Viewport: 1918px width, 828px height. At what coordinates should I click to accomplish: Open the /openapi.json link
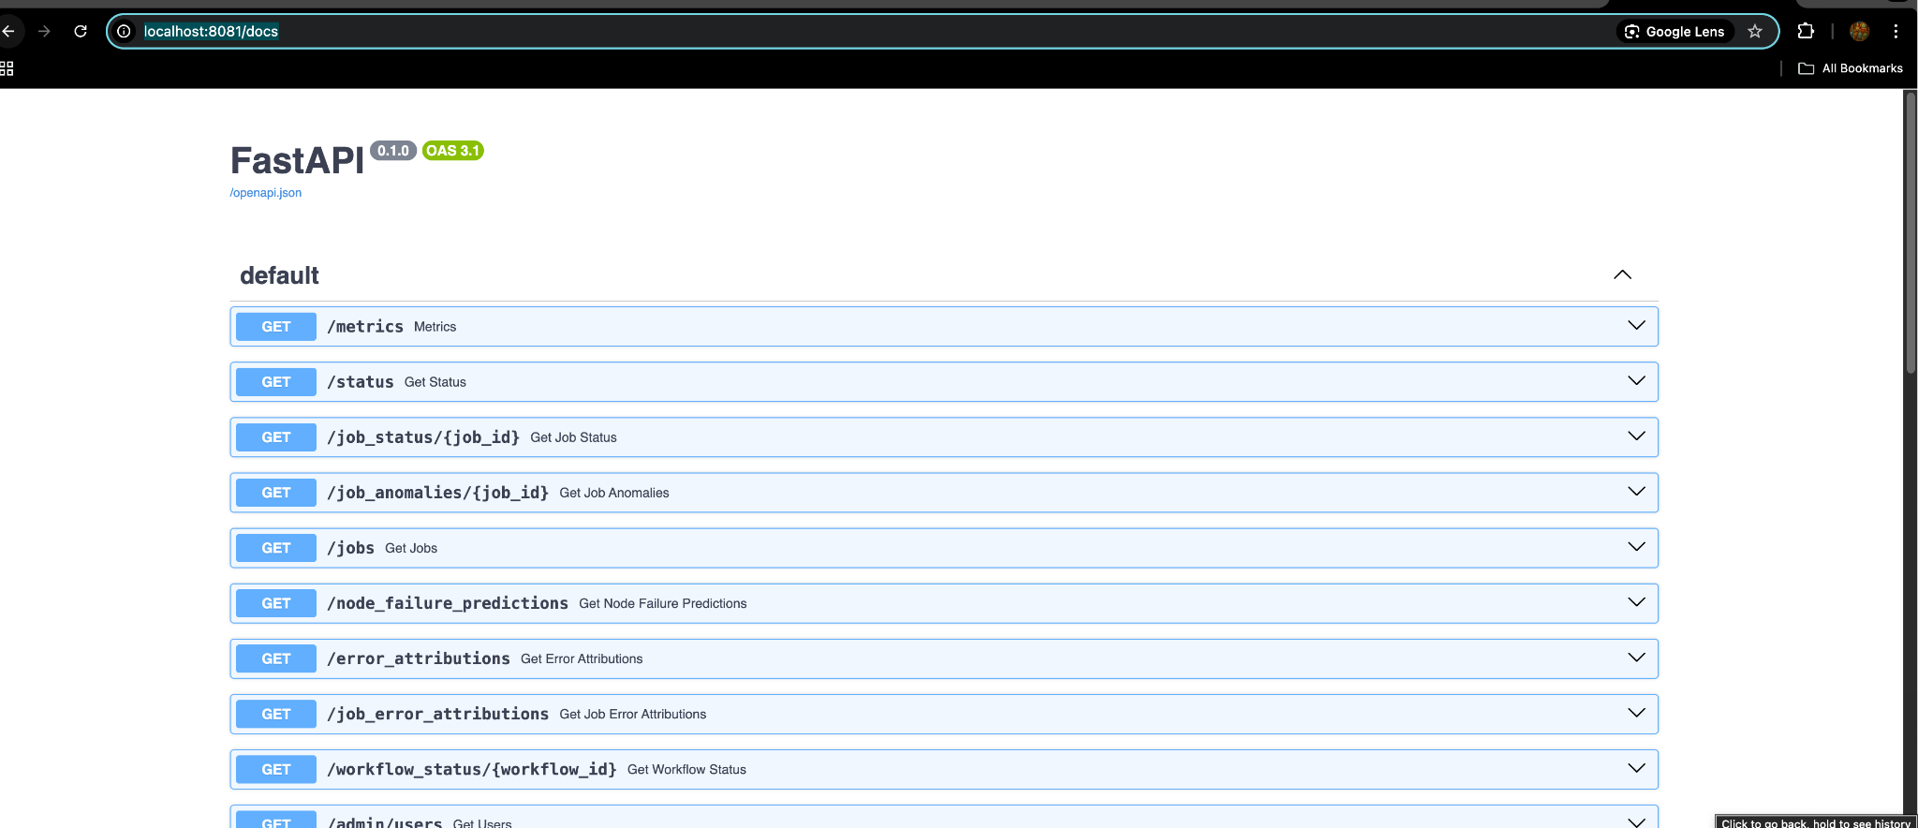[266, 193]
